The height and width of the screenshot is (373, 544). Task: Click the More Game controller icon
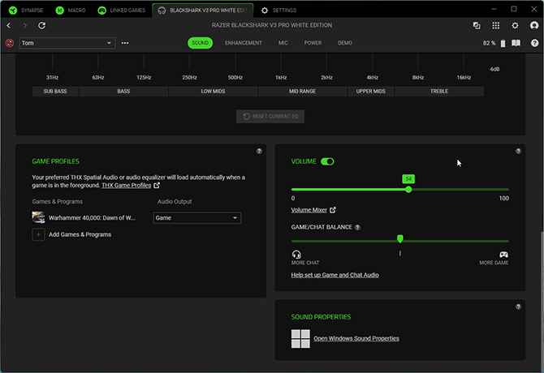pos(503,255)
